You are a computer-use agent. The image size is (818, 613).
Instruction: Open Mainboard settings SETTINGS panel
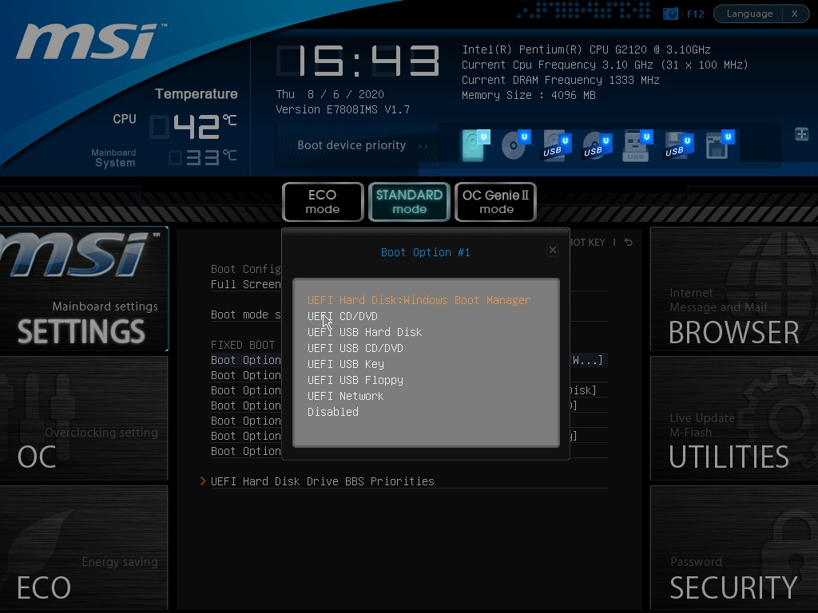pos(84,289)
